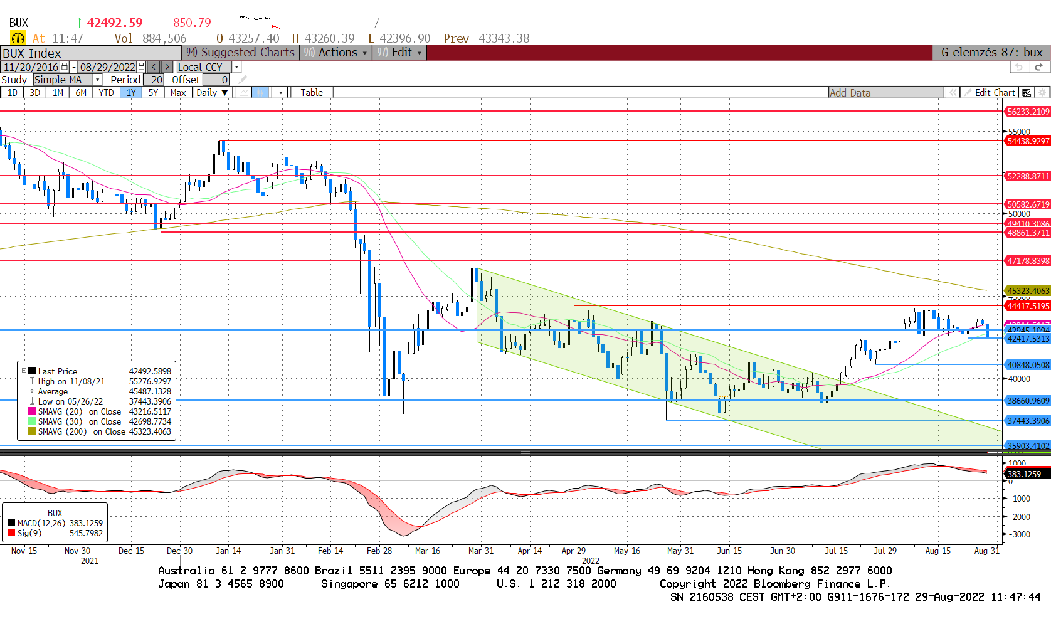The image size is (1051, 624).
Task: Select the 1M range tab
Action: click(x=58, y=93)
